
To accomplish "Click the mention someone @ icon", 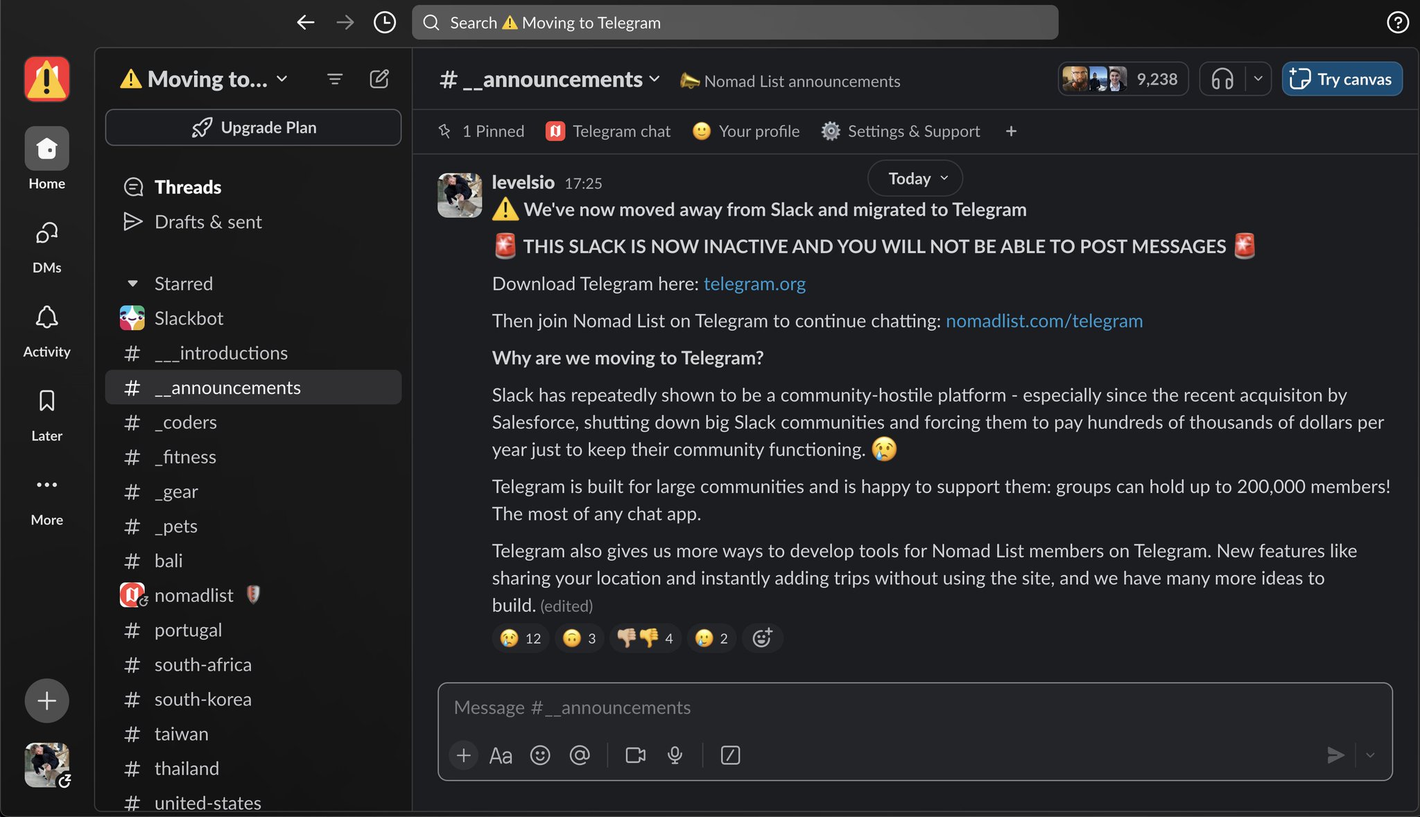I will 580,755.
